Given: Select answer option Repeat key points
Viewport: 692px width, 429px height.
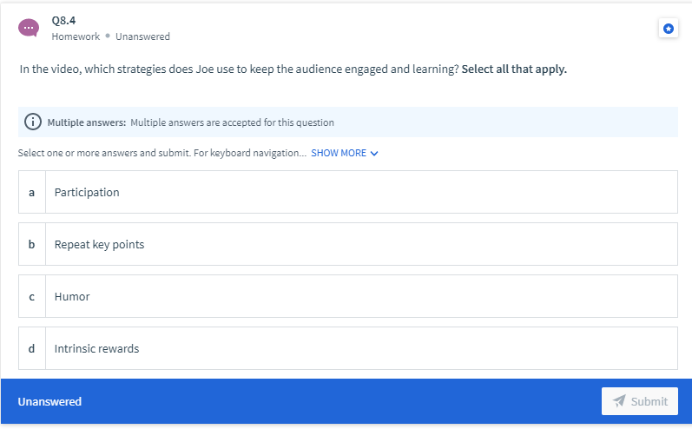Looking at the screenshot, I should point(348,244).
